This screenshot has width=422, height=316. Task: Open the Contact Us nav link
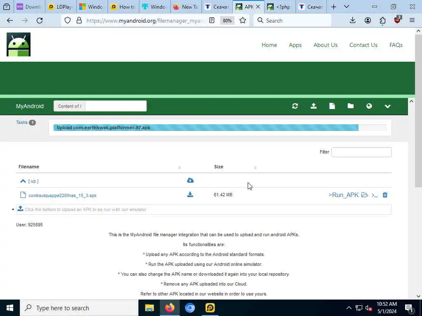(x=363, y=45)
